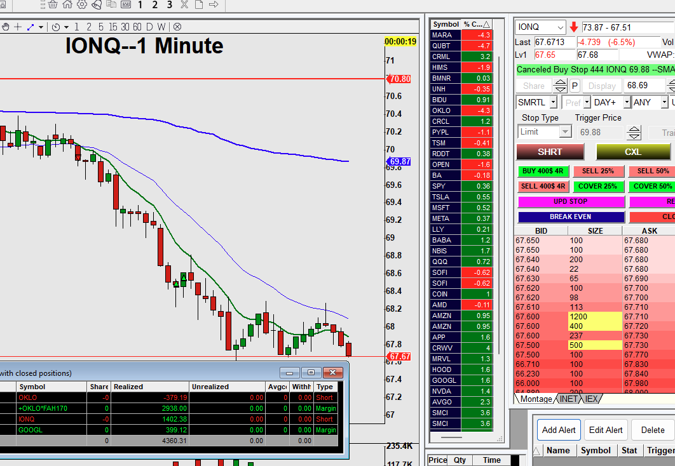The image size is (675, 466).
Task: Click the Add Alert button
Action: coord(559,430)
